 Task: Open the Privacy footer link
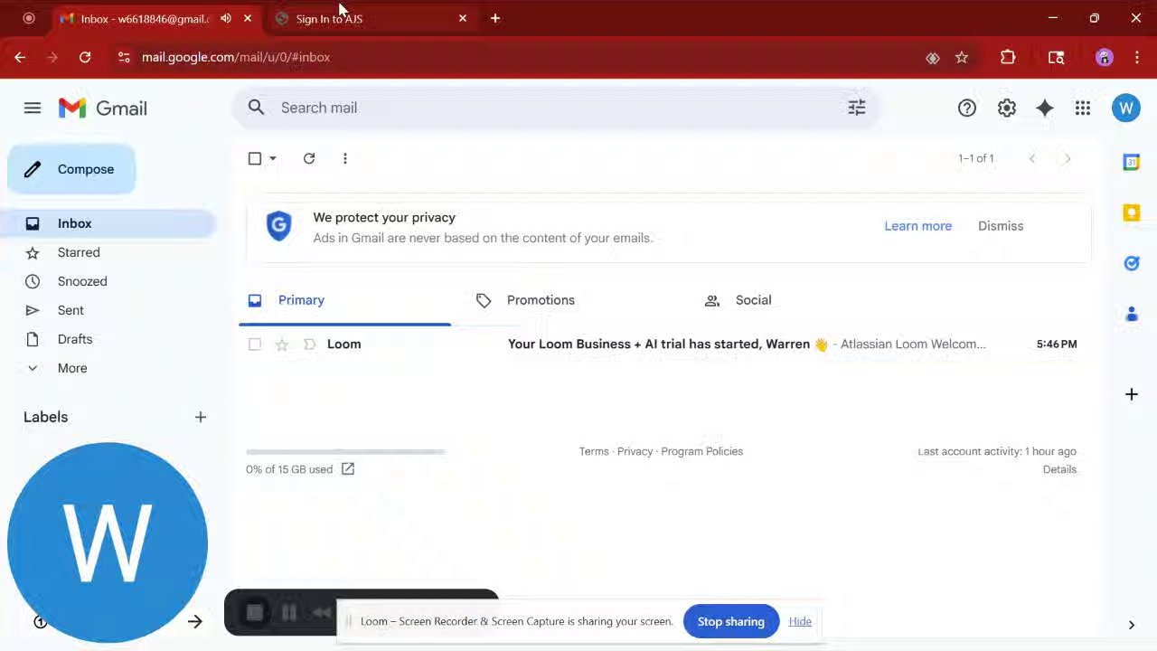coord(635,451)
